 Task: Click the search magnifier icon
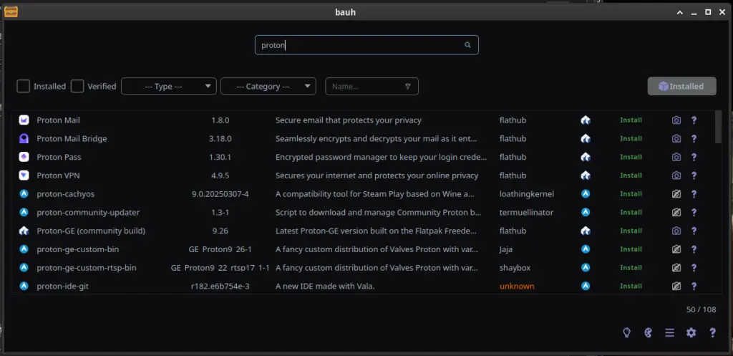(x=467, y=45)
